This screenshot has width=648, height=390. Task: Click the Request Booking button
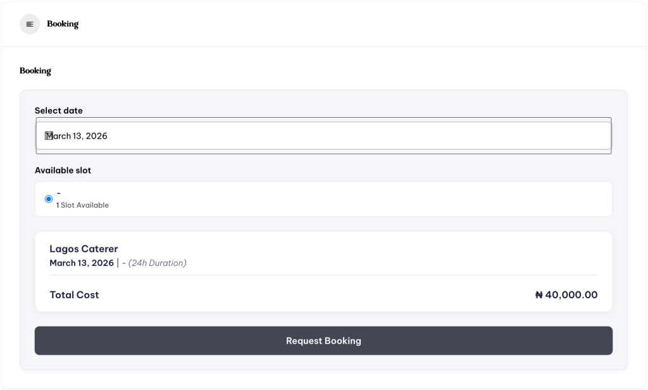[323, 341]
